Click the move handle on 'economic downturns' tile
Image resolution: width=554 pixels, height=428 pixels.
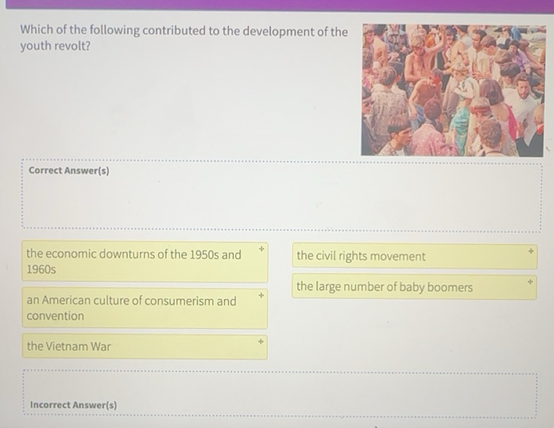[260, 250]
